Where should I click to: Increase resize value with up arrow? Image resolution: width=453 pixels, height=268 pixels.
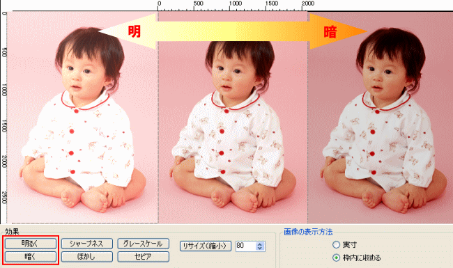click(260, 244)
